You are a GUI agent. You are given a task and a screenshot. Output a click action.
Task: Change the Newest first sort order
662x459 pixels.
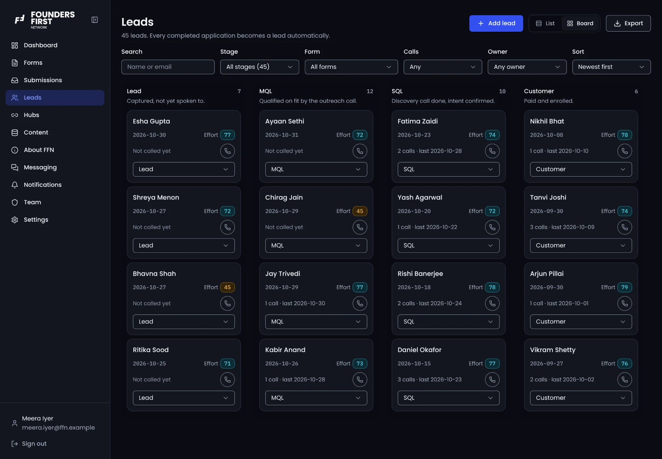pyautogui.click(x=611, y=67)
